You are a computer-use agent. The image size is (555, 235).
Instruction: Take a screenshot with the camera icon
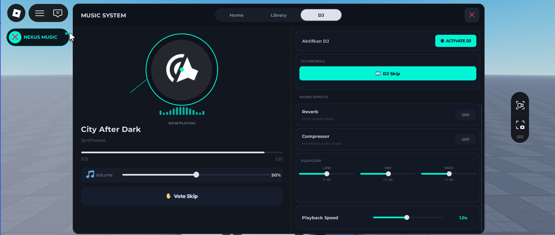(x=520, y=125)
